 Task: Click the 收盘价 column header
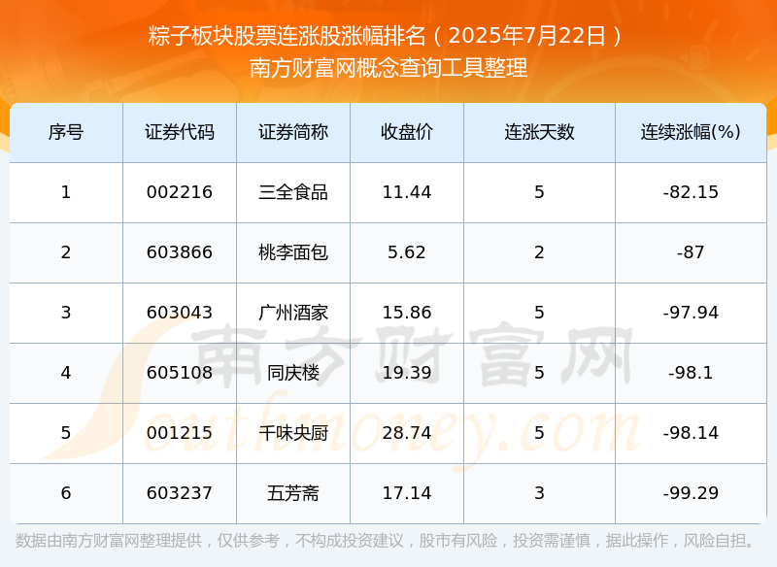[x=407, y=132]
